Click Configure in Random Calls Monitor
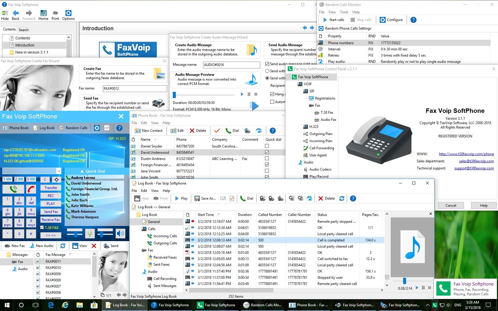The image size is (498, 311). [x=391, y=20]
